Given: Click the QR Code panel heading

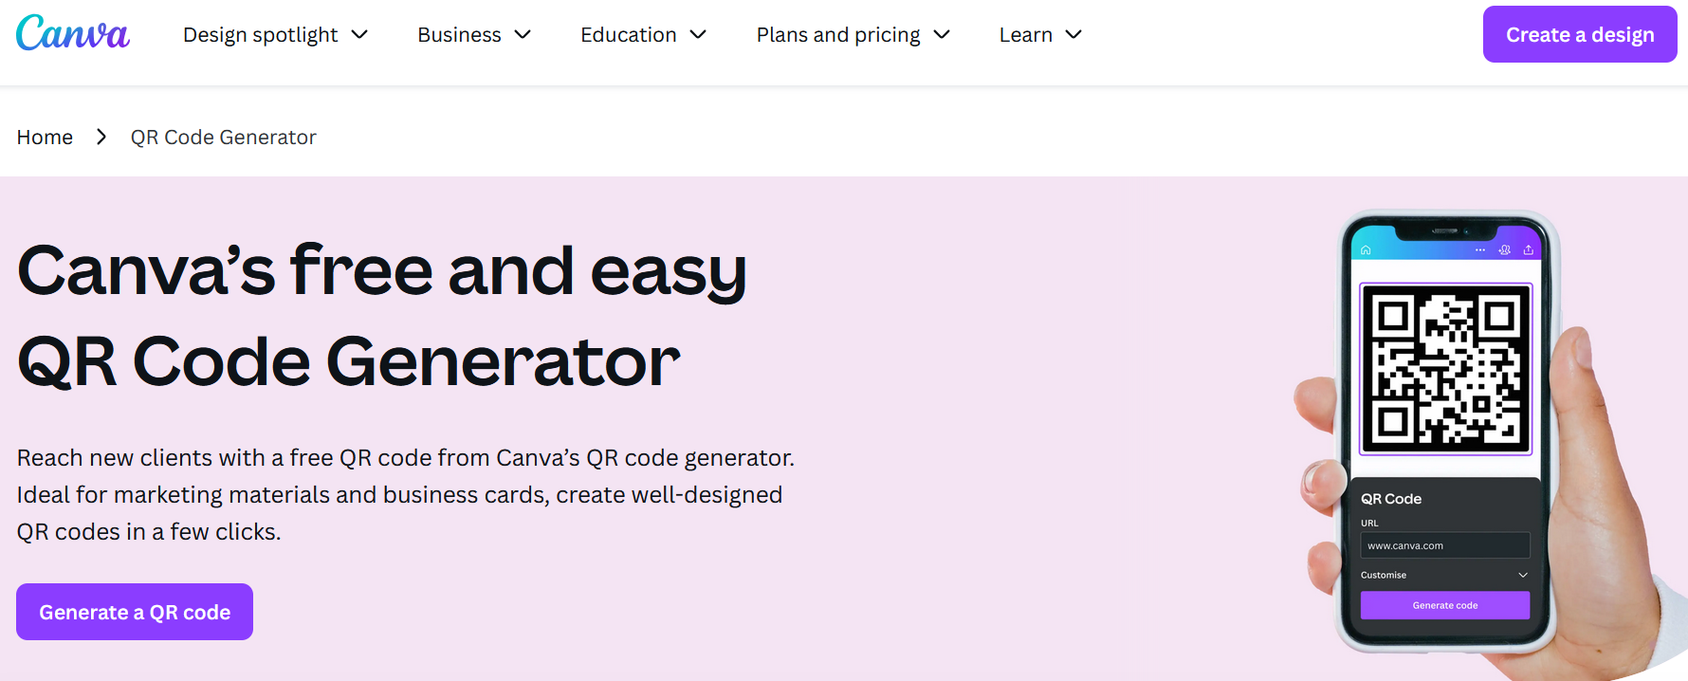Looking at the screenshot, I should click(1391, 499).
